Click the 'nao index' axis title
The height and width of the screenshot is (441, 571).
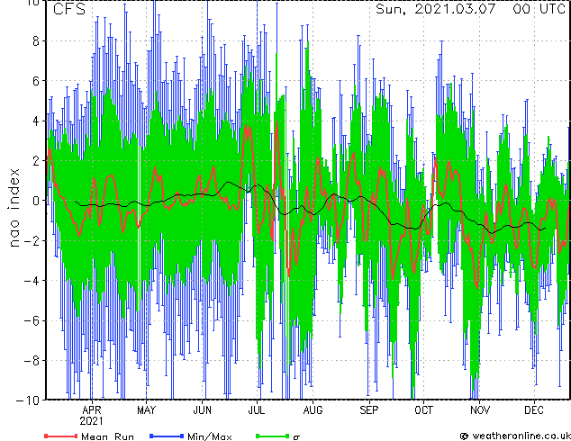tap(14, 207)
